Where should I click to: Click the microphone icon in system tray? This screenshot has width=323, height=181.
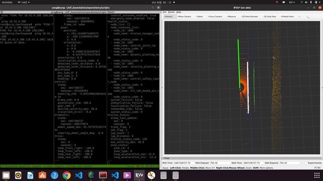pyautogui.click(x=311, y=2)
